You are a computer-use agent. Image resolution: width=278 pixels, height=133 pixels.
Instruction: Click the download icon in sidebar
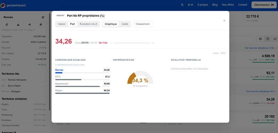pyautogui.click(x=18, y=25)
